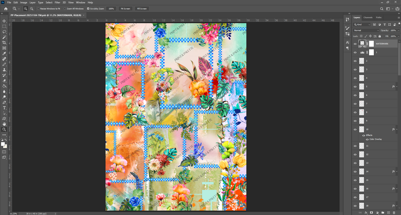
Task: Select the Path Selection arrow tool
Action: [4, 113]
